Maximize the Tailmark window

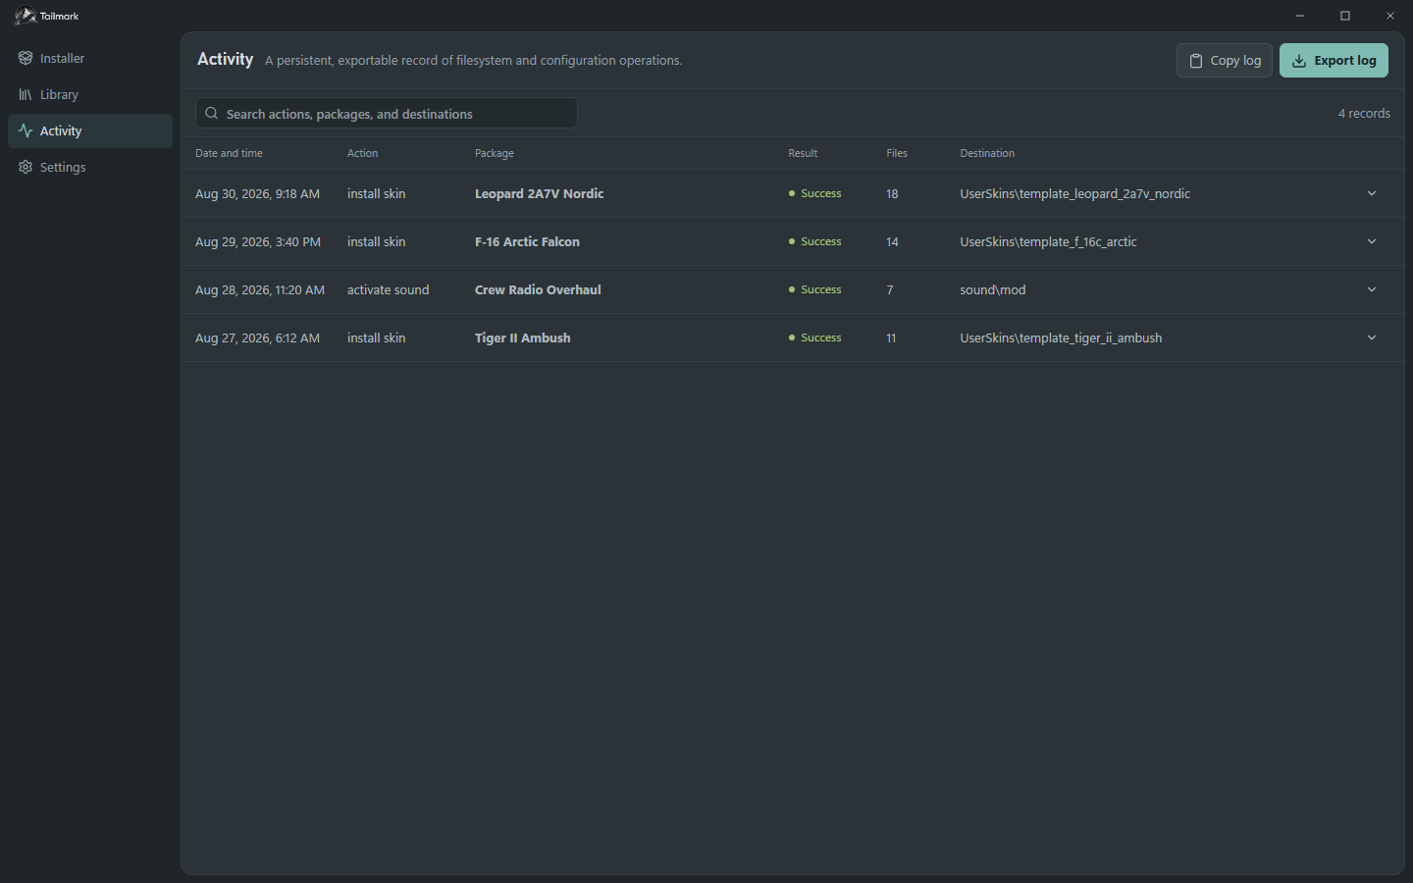pos(1345,16)
